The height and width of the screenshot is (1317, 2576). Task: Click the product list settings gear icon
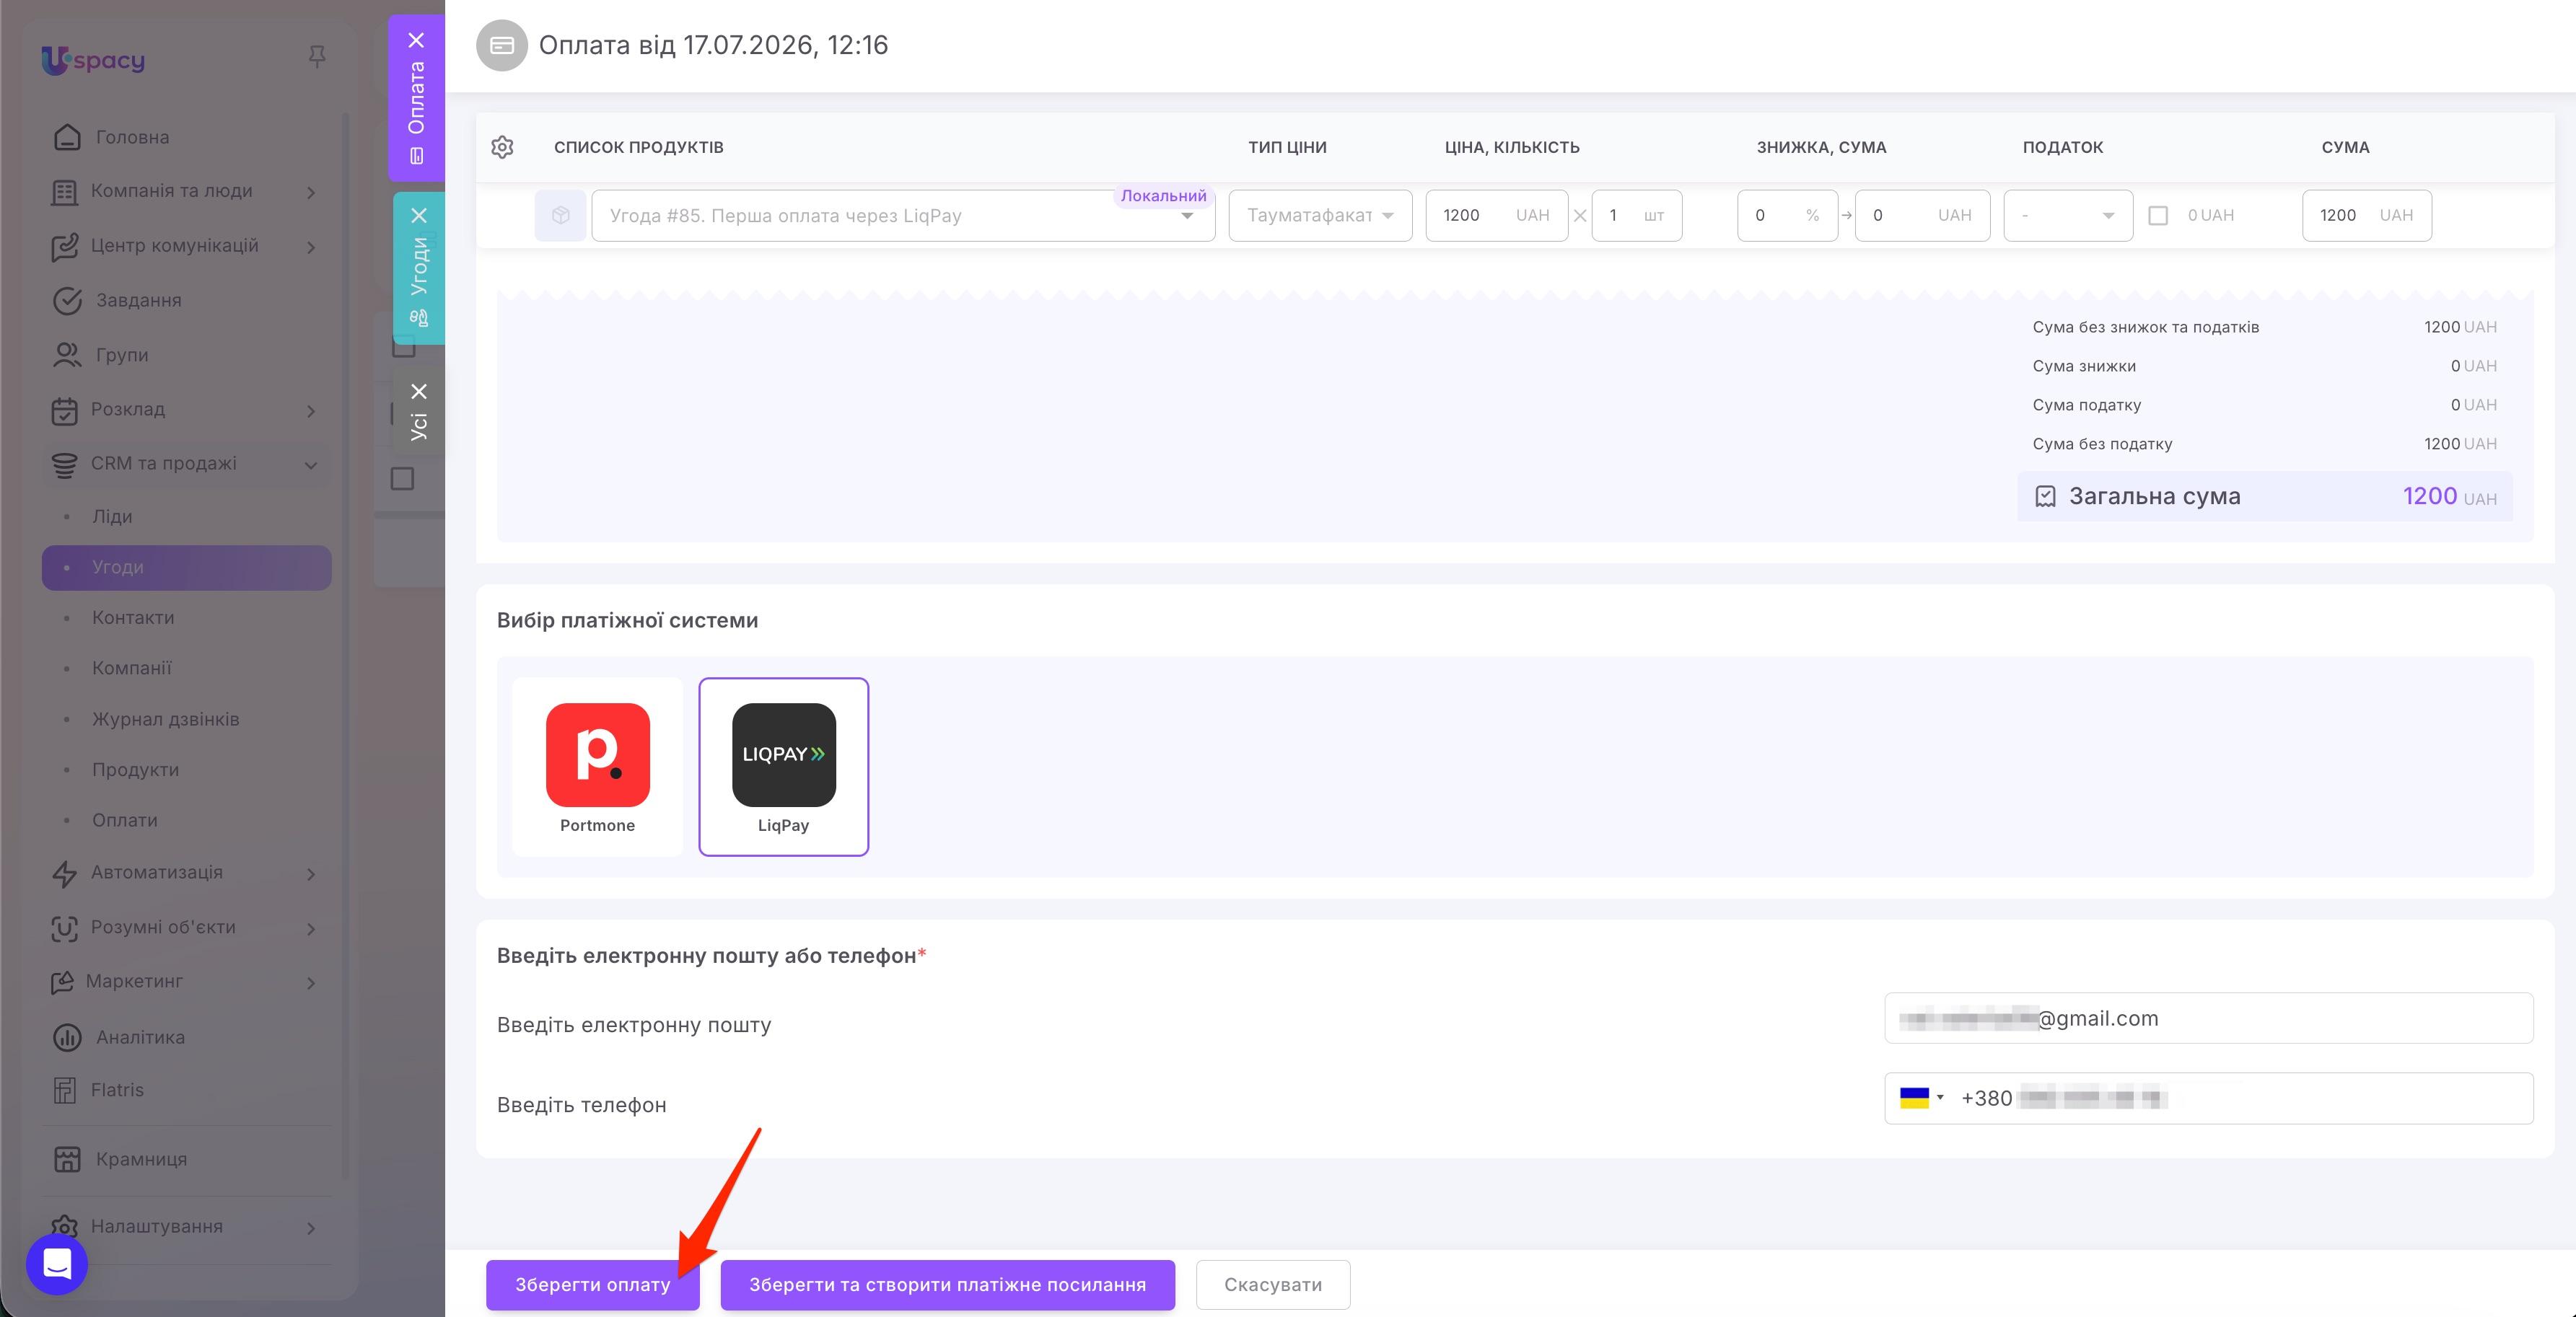tap(502, 147)
